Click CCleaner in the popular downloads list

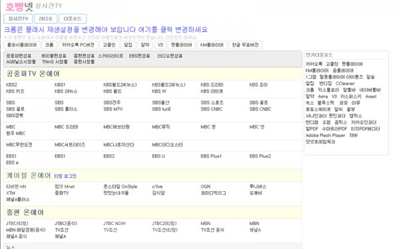coord(345,84)
